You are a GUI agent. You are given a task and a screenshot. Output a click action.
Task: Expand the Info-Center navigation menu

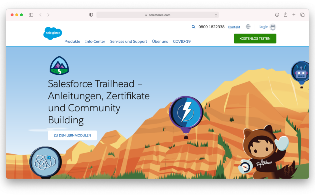(95, 42)
